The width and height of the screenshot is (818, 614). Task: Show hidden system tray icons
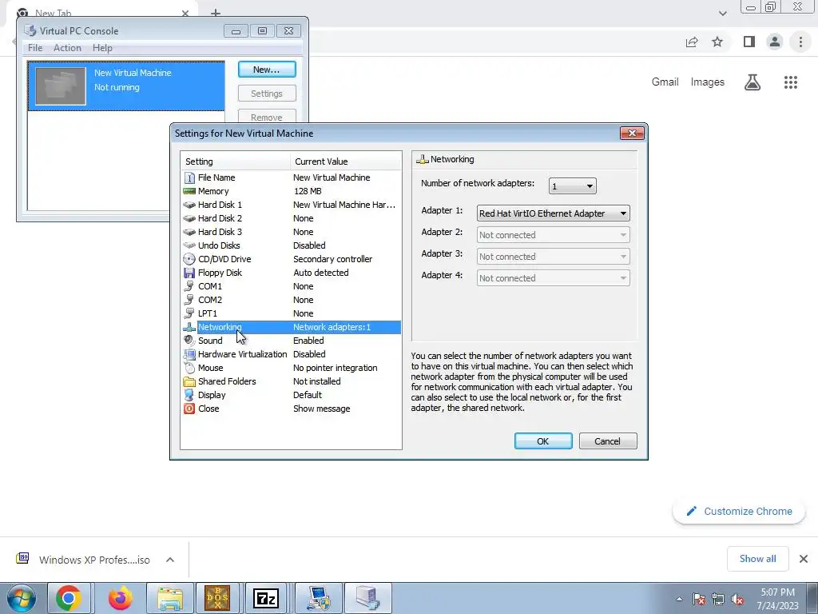pos(679,600)
